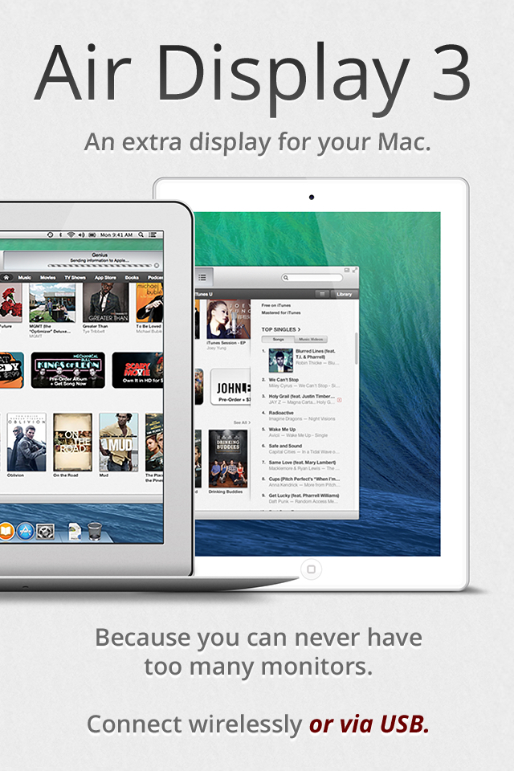Click the volume speaker icon in menu bar

(82, 235)
